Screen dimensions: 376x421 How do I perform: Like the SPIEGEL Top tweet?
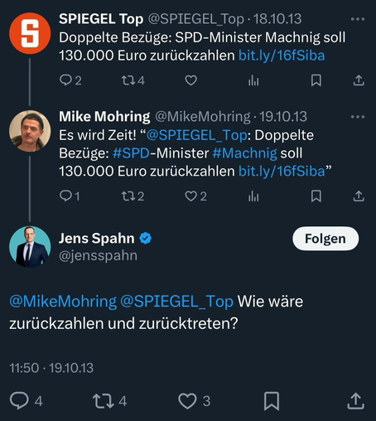tap(190, 80)
